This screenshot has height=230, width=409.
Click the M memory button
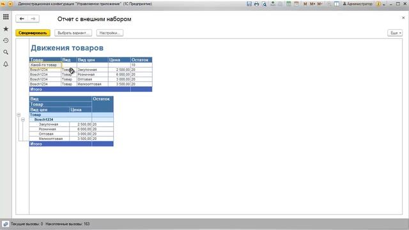(x=305, y=4)
